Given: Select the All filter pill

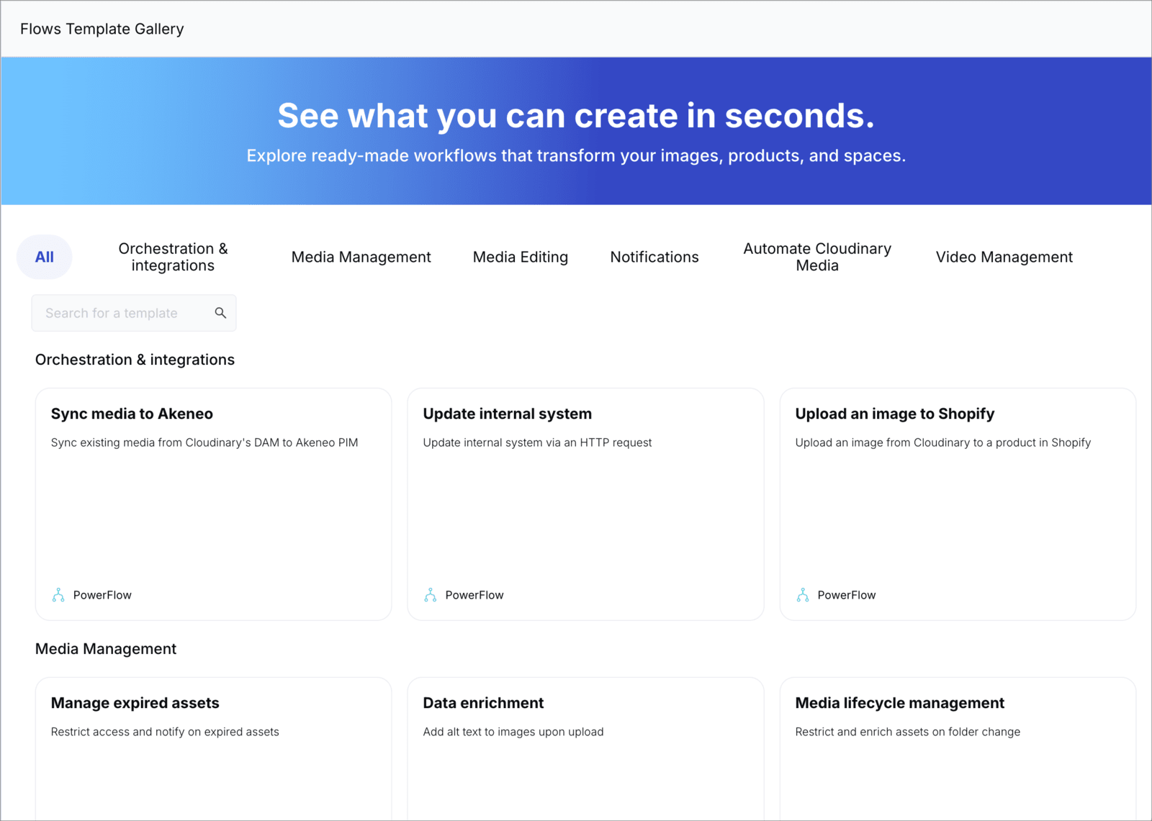Looking at the screenshot, I should 44,256.
